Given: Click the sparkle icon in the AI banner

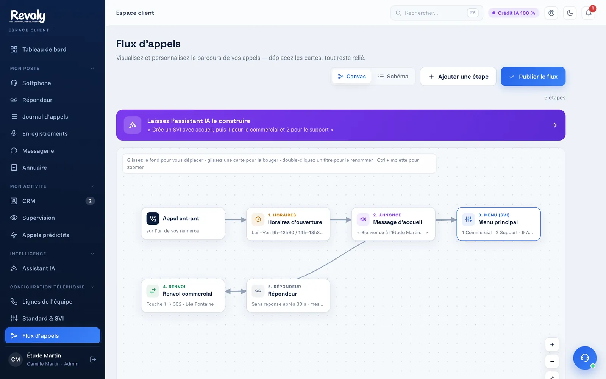Looking at the screenshot, I should pos(133,125).
